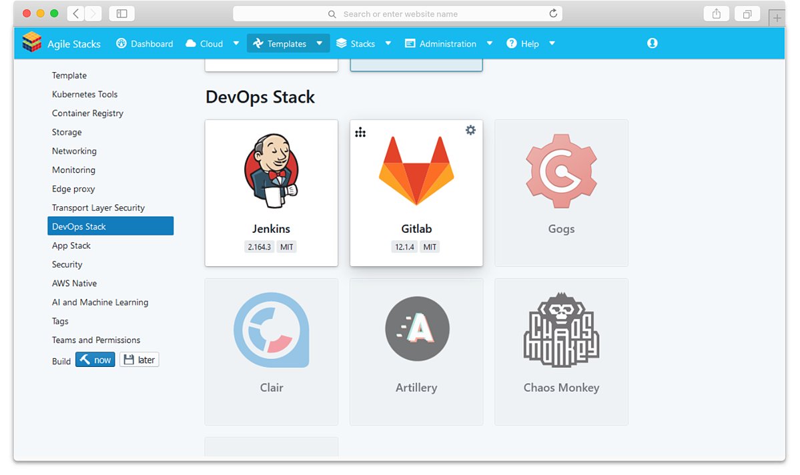800x475 pixels.
Task: Select AWS Native in sidebar
Action: tap(75, 283)
